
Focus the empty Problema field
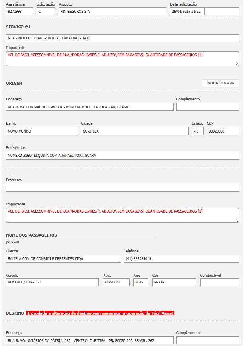click(123, 188)
